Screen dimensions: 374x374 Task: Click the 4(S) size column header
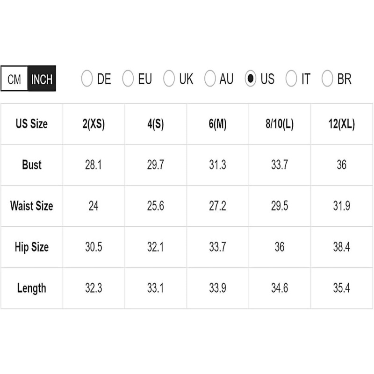[x=156, y=124]
